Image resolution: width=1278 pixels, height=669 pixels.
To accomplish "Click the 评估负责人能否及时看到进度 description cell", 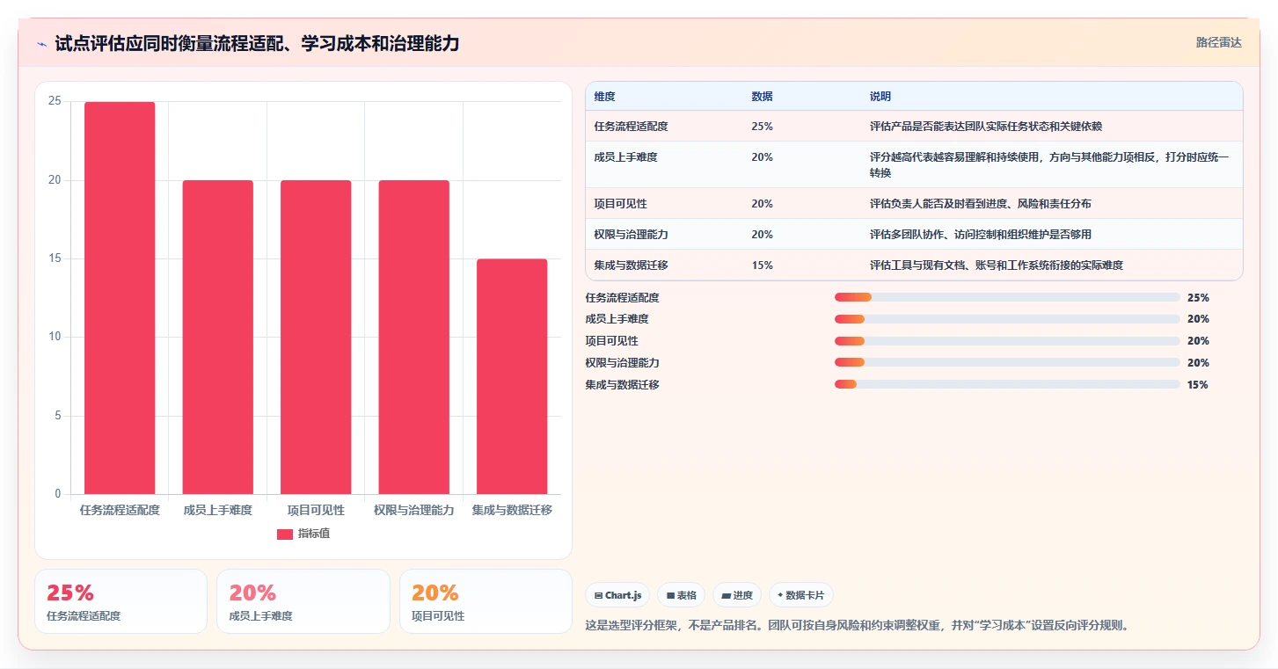I will [1052, 203].
